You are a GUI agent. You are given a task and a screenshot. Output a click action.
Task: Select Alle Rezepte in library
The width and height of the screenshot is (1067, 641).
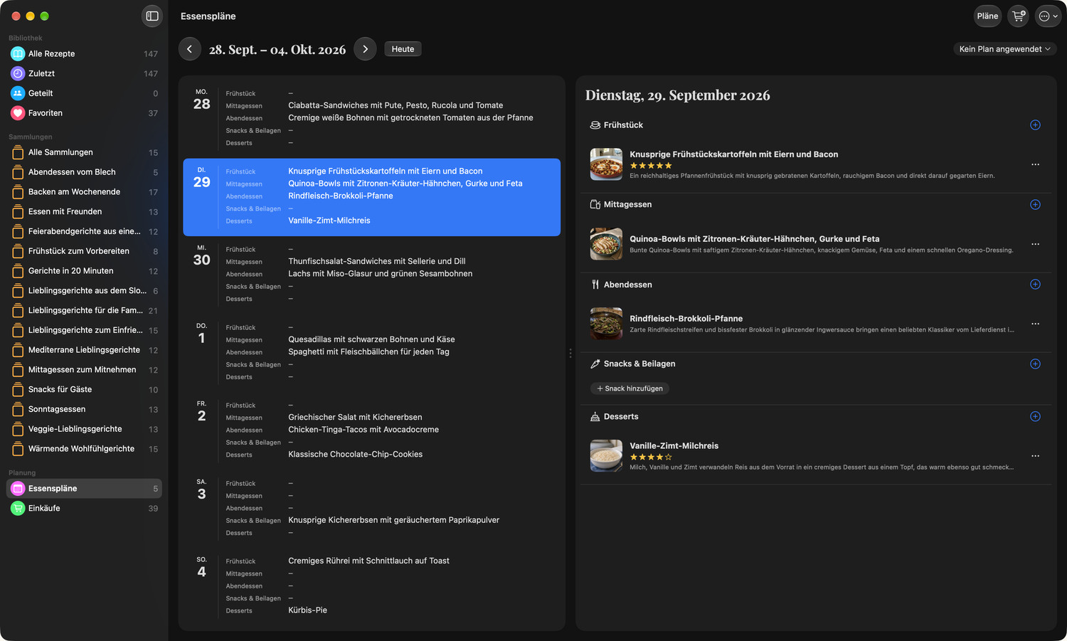(x=84, y=54)
